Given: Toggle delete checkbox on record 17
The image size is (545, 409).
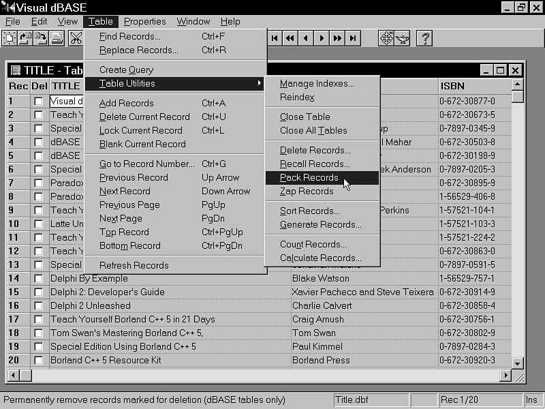Looking at the screenshot, I should click(x=39, y=320).
